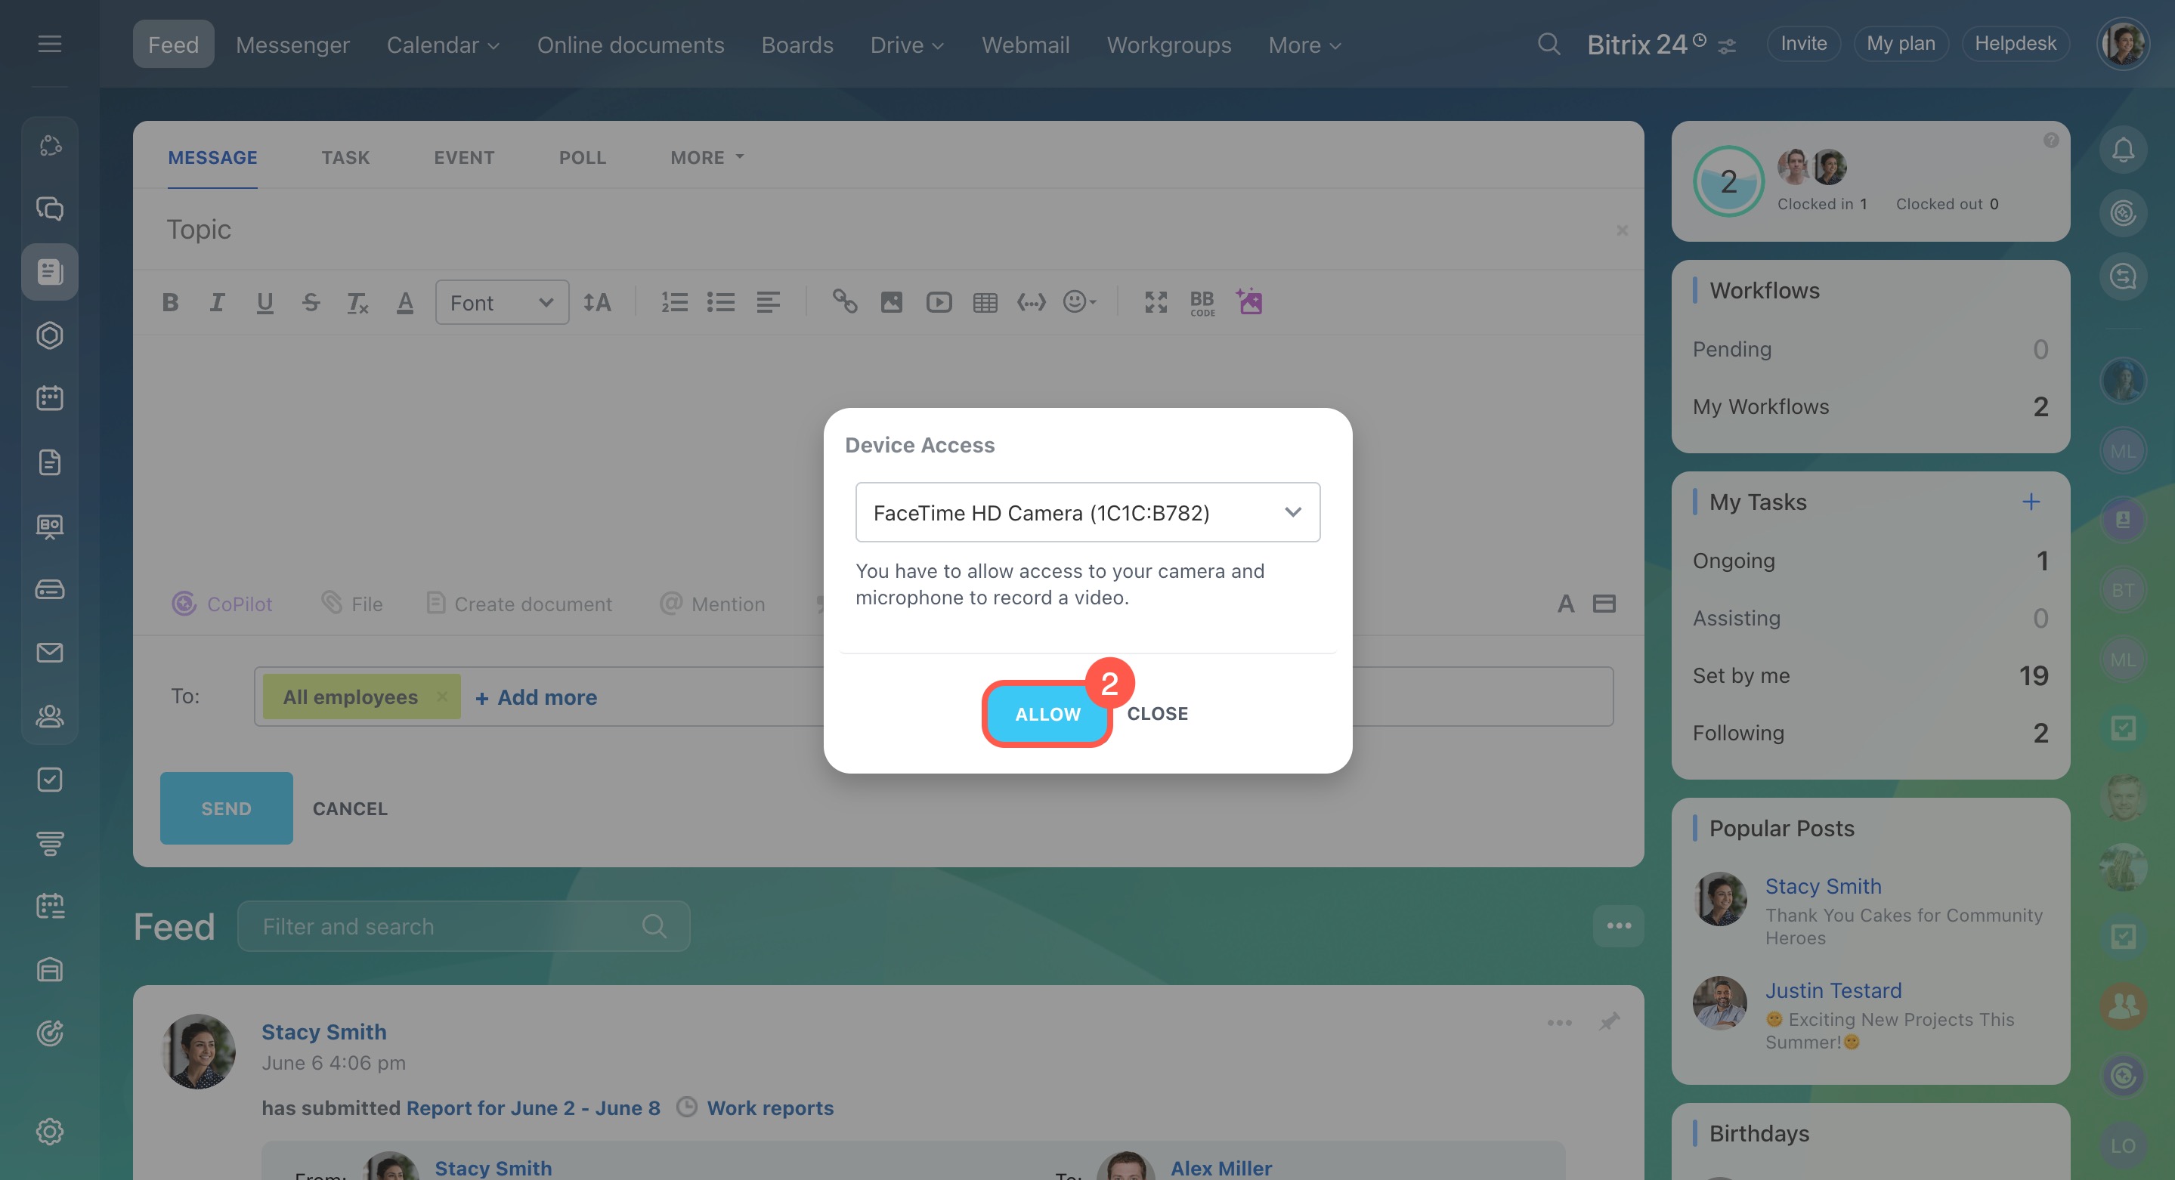
Task: Open the Workgroups menu item
Action: coord(1168,45)
